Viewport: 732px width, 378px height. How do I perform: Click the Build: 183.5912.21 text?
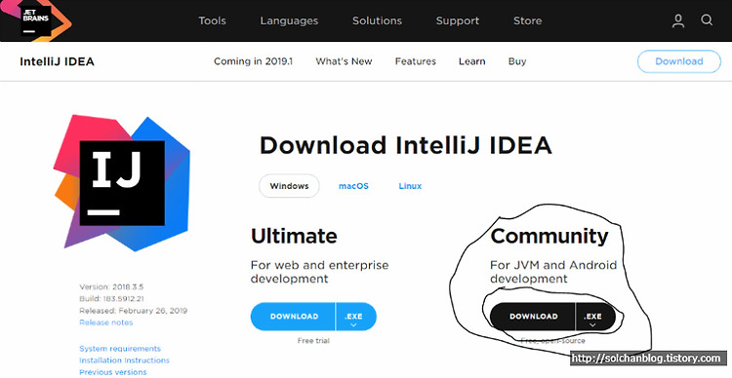(x=111, y=298)
